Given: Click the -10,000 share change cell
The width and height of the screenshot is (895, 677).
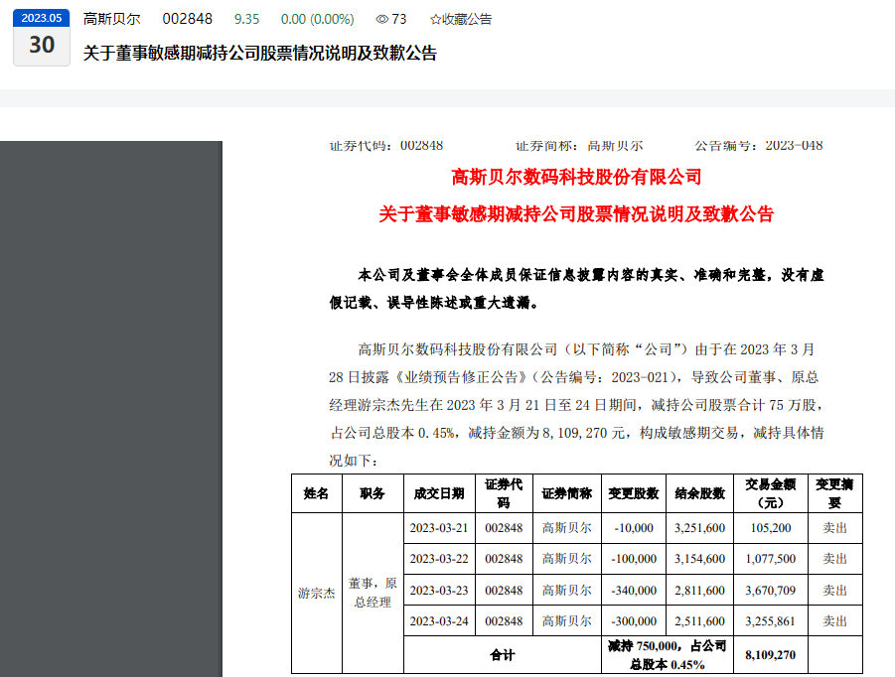Looking at the screenshot, I should pyautogui.click(x=634, y=528).
